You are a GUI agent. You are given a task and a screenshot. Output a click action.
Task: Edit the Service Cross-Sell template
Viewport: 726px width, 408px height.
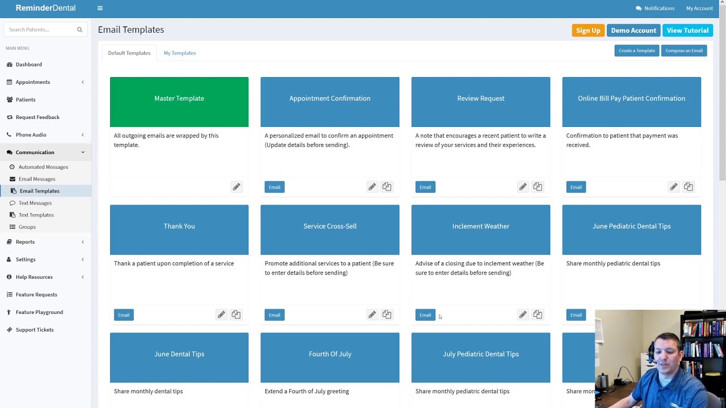pos(372,314)
